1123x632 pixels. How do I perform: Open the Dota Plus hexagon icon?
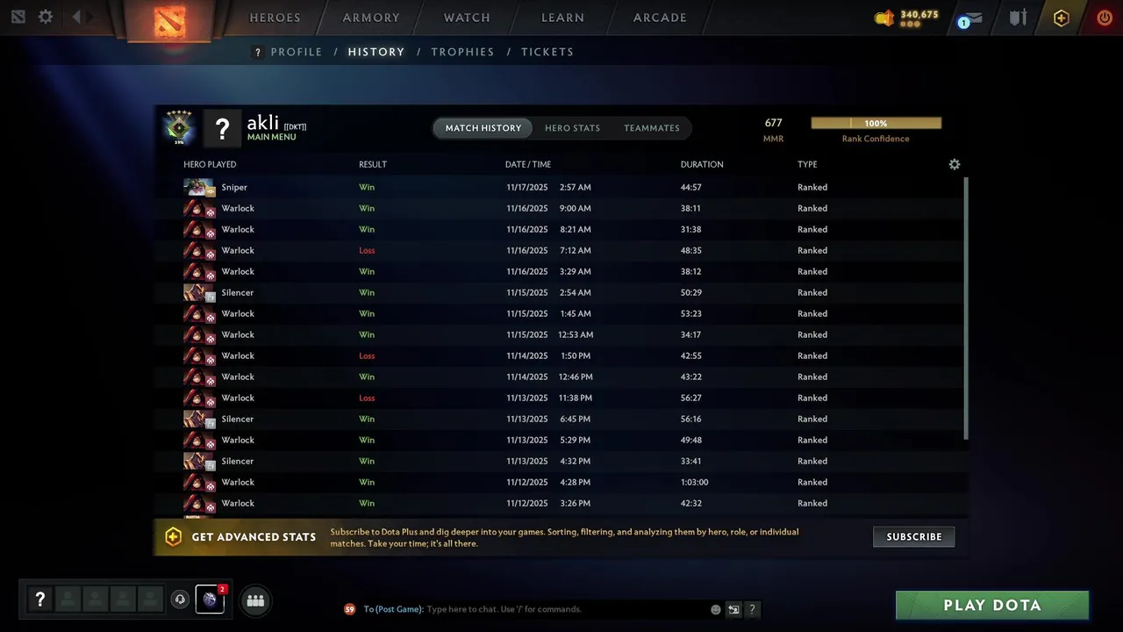tap(1062, 18)
